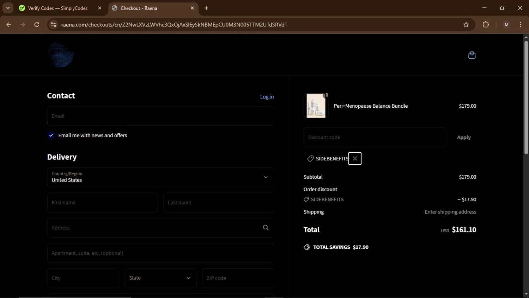Go back to previous page
Viewport: 529px width, 298px height.
point(9,25)
